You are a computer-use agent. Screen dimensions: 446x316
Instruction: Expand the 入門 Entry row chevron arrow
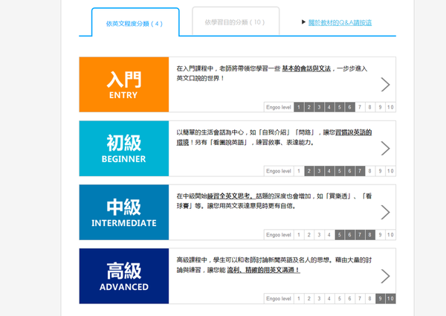tap(384, 84)
